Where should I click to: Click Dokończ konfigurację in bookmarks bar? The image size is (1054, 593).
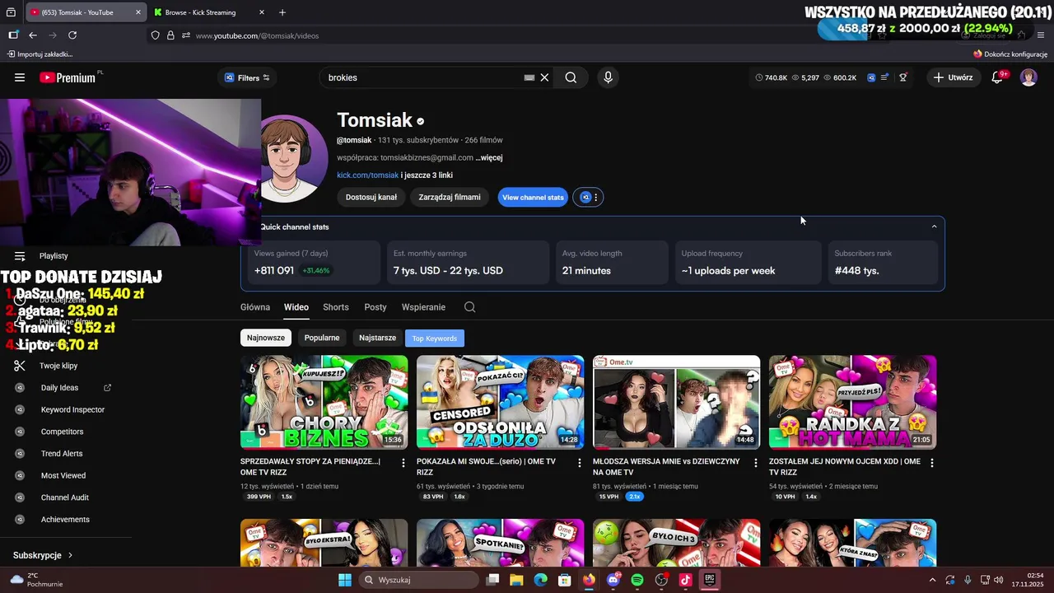point(1010,54)
